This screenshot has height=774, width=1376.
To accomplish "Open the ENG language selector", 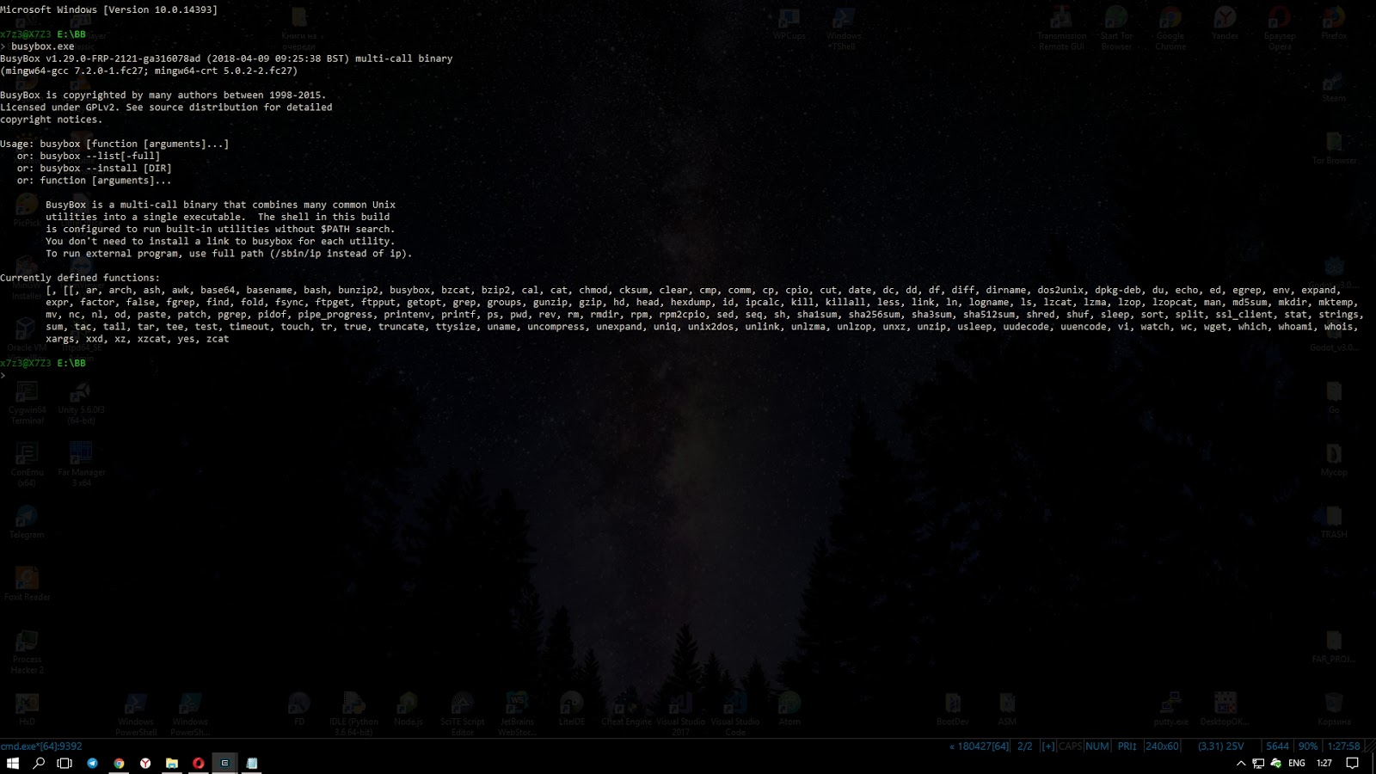I will 1297,763.
